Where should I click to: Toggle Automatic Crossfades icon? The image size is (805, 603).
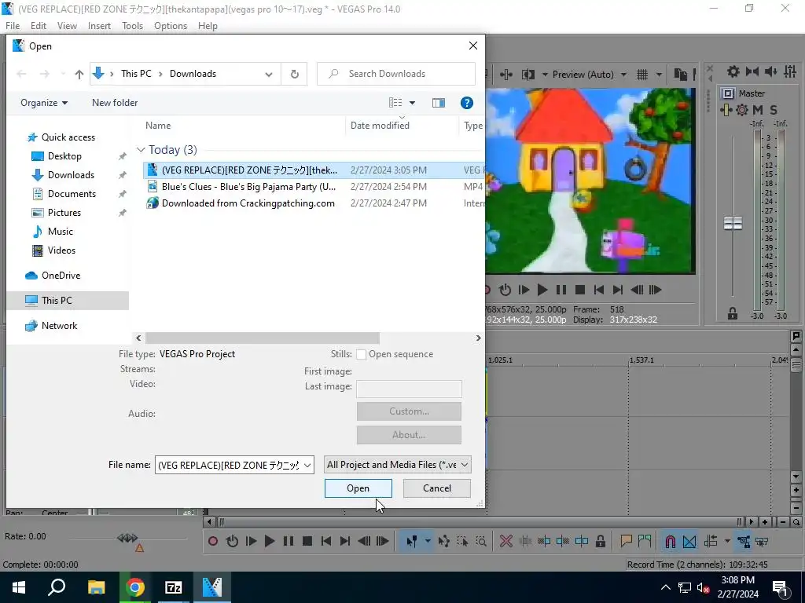coord(689,541)
